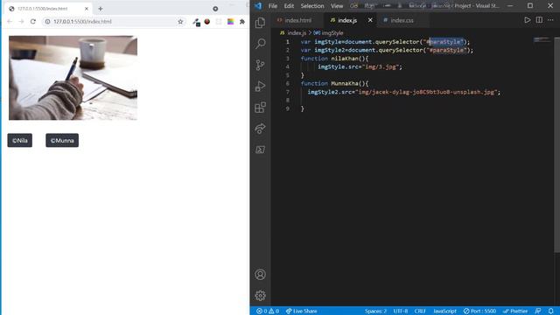Open the Run and Debug view
The height and width of the screenshot is (315, 560).
point(260,86)
